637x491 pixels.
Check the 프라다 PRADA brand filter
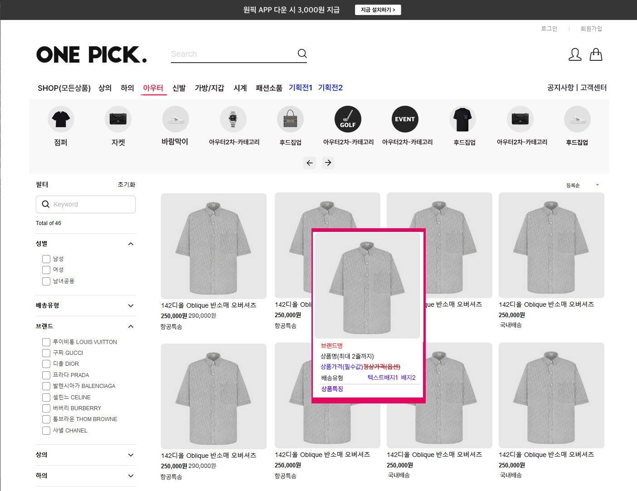[46, 375]
